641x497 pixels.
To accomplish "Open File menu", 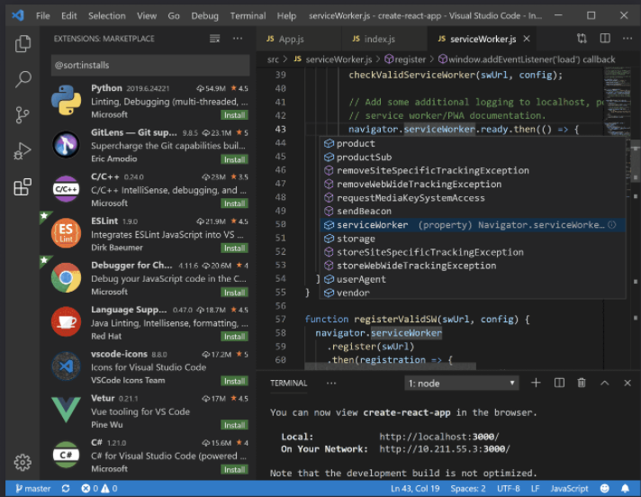I will coord(43,16).
